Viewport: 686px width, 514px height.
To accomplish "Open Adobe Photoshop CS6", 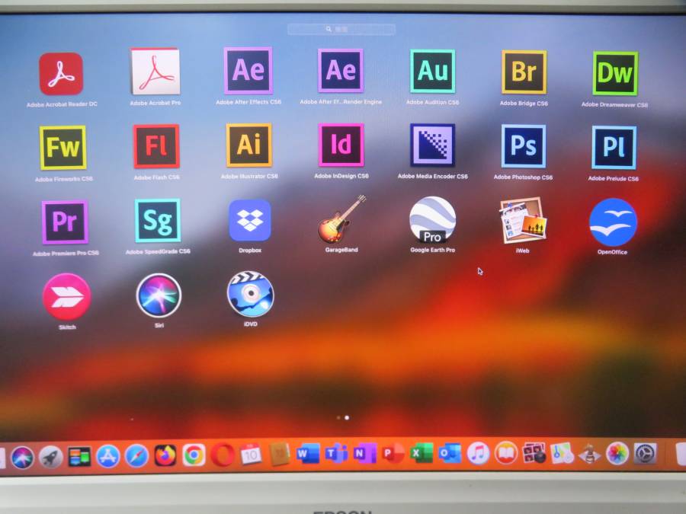I will pos(523,146).
